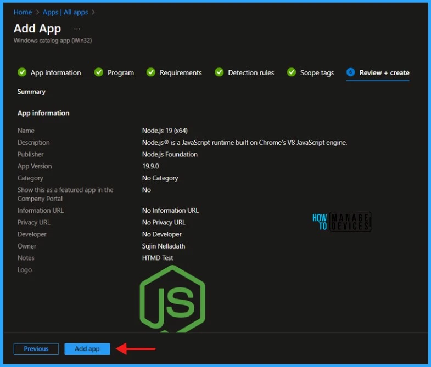Click the green check icon beside Detection rules
The width and height of the screenshot is (431, 367).
coord(219,72)
